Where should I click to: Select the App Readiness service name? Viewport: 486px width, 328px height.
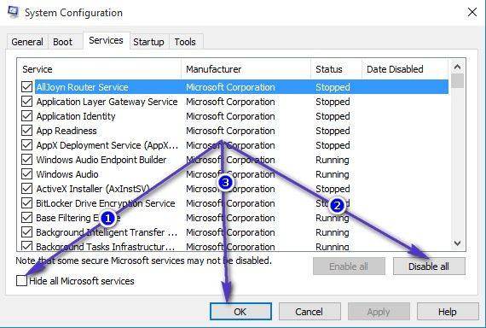[x=67, y=131]
